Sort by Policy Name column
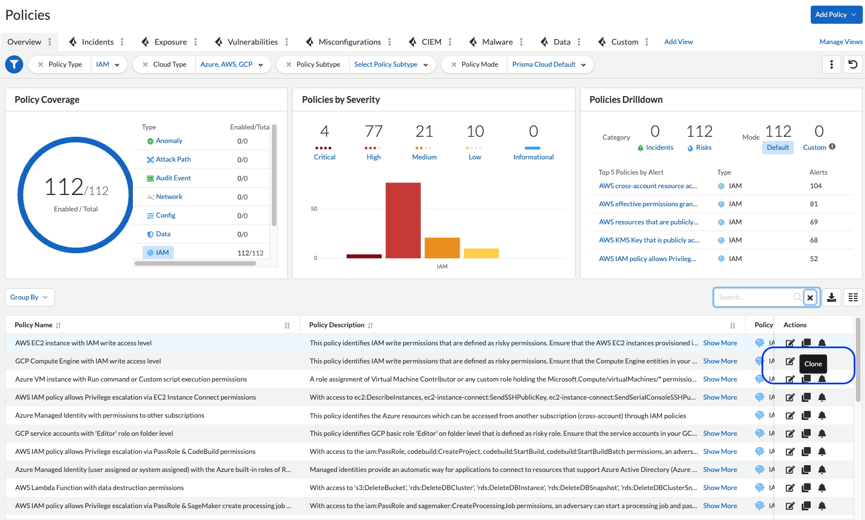Screen dimensions: 865x520 (x=58, y=326)
